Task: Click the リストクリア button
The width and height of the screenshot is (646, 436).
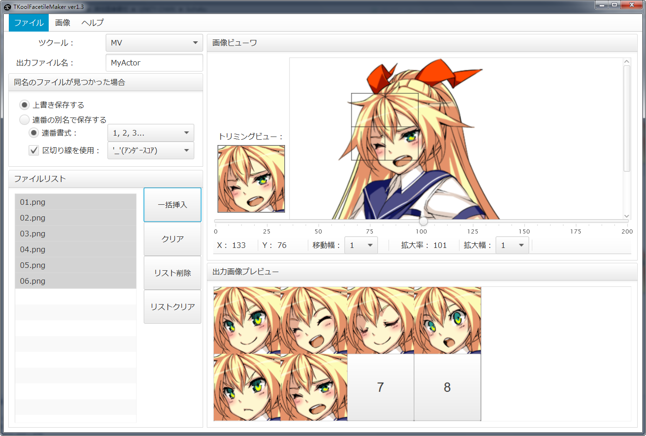Action: click(173, 307)
